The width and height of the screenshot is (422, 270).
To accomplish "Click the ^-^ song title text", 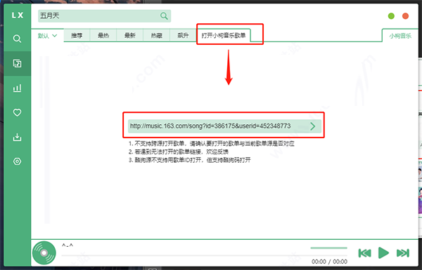I will (x=68, y=245).
